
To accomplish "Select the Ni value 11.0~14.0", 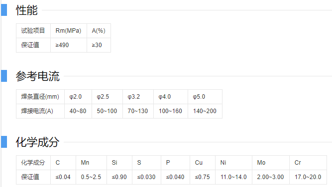I will click(x=233, y=177).
